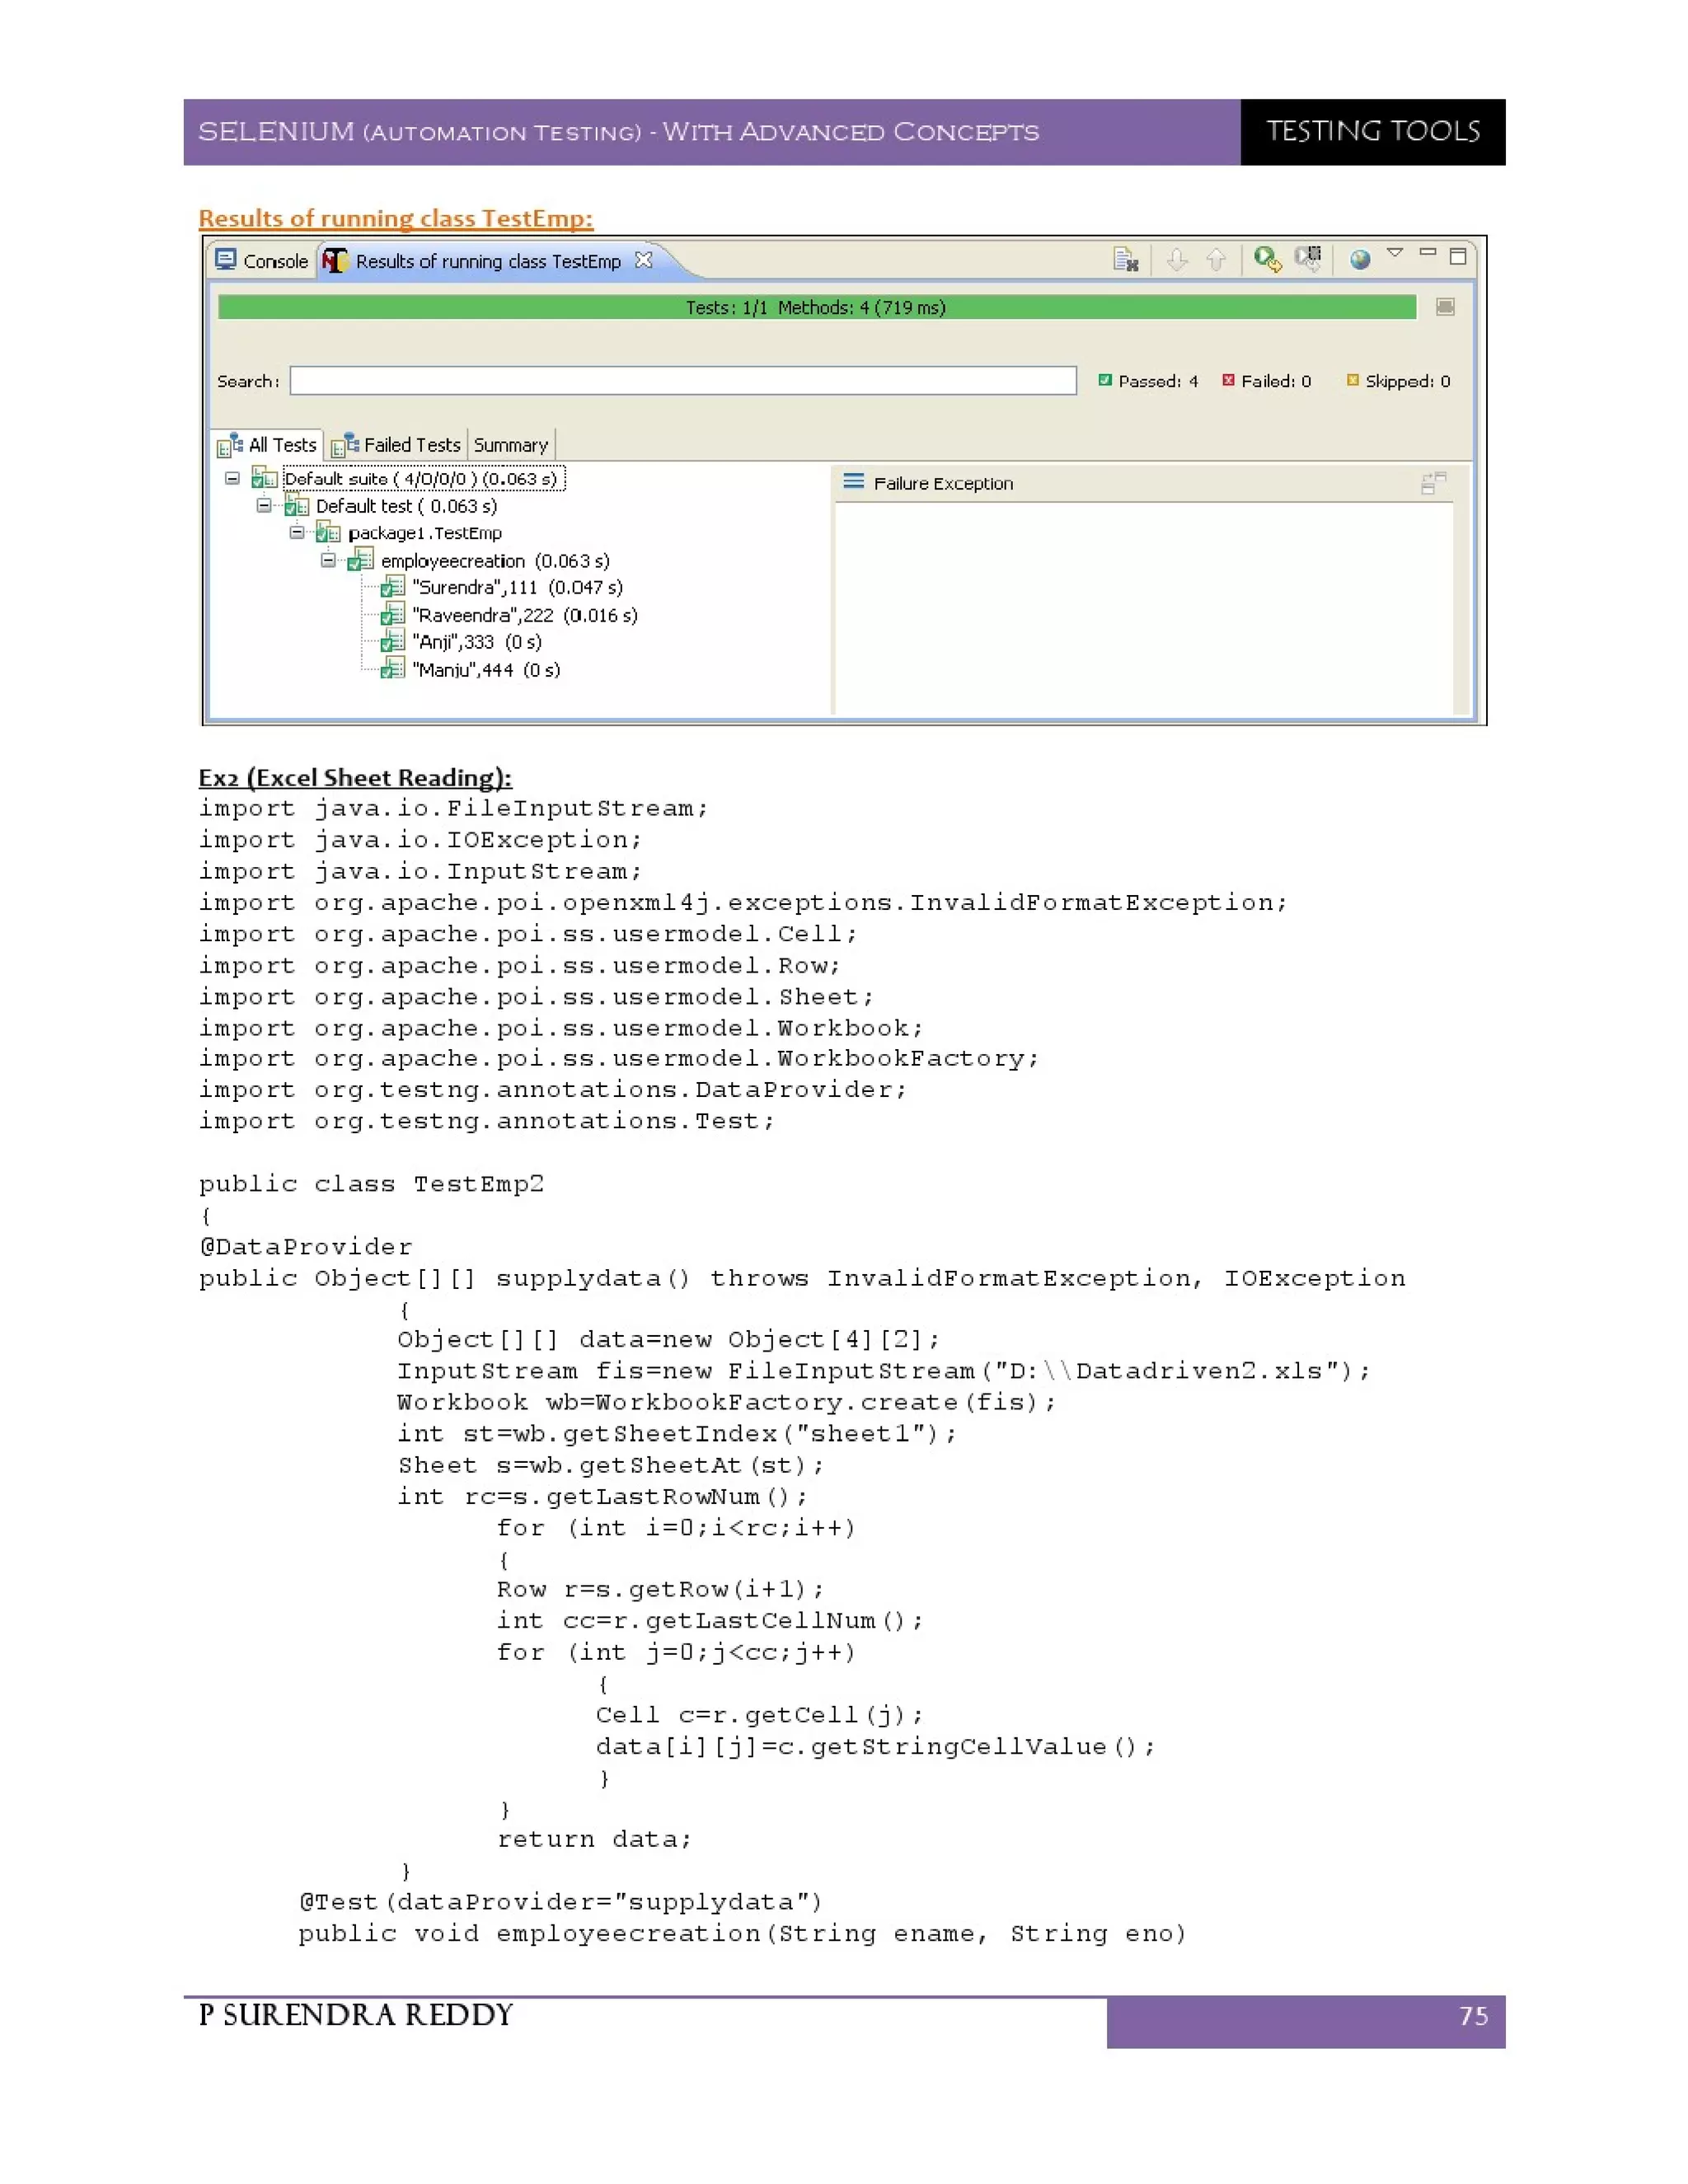Click the Anji row passed icon
Screen dimensions: 1688x2184
pyautogui.click(x=393, y=642)
